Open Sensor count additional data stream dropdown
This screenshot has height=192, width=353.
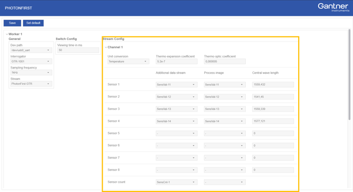(x=176, y=182)
